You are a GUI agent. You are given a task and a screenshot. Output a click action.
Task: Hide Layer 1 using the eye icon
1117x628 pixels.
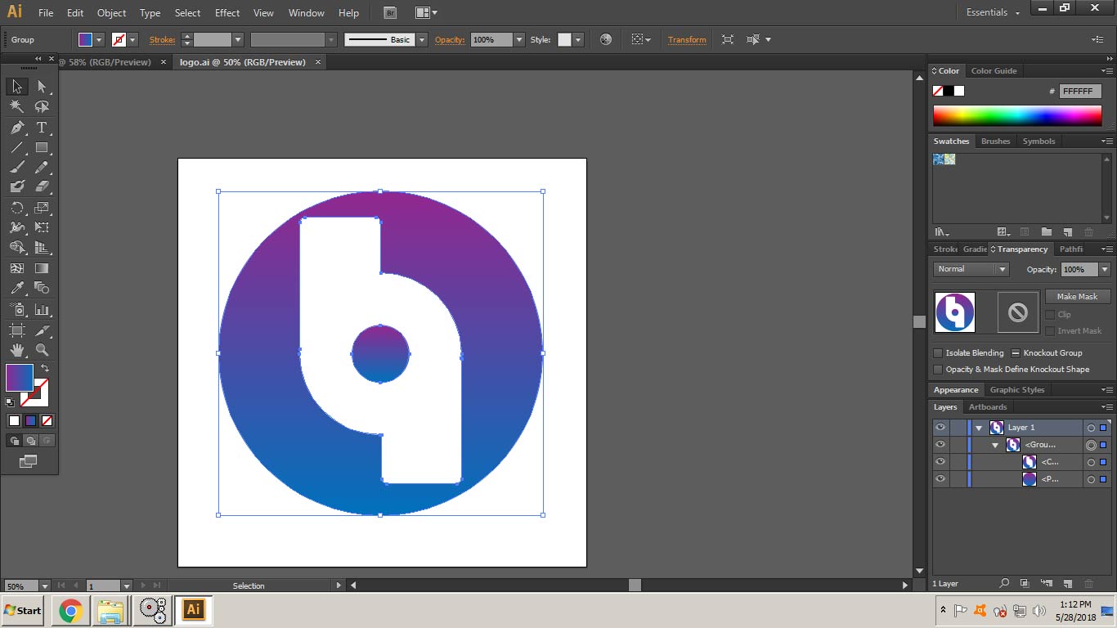[940, 428]
